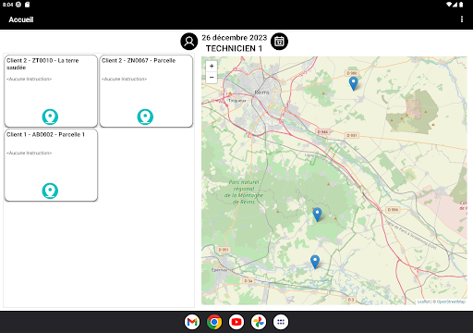The image size is (473, 333).
Task: Click the instruction text under AB0002
Action: tap(30, 153)
